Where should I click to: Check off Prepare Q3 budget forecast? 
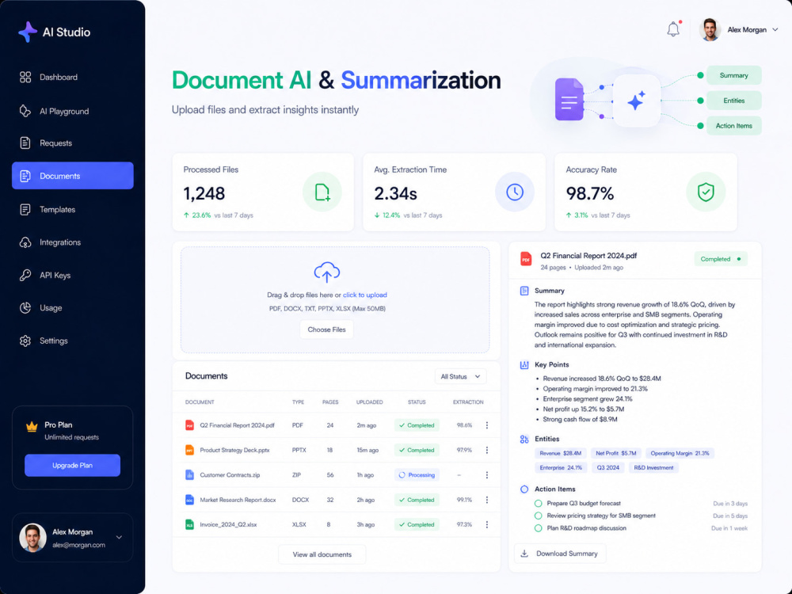[x=539, y=504]
